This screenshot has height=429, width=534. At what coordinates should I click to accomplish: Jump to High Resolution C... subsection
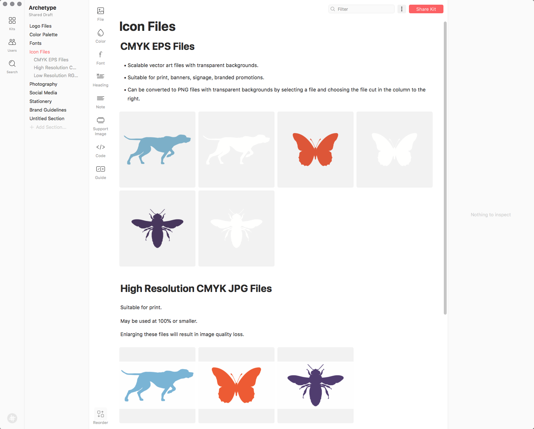pos(55,67)
